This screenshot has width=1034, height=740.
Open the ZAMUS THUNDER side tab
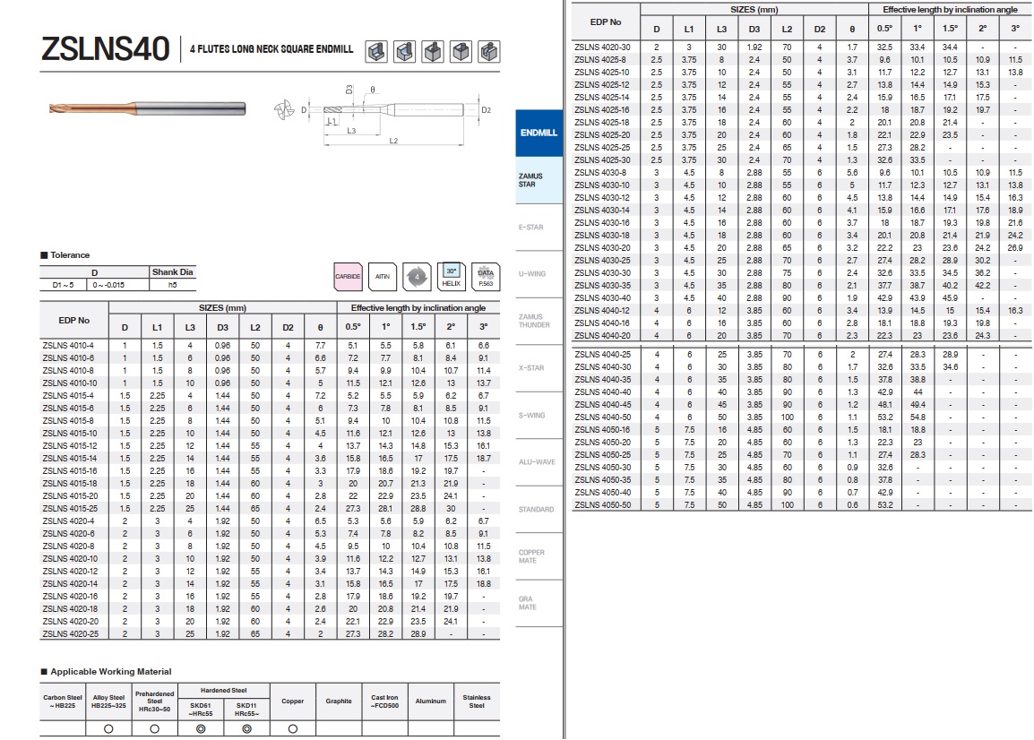[x=539, y=321]
